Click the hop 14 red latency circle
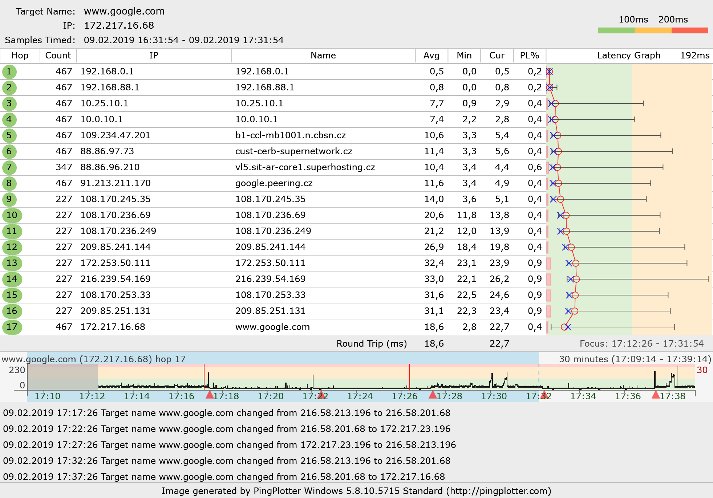This screenshot has width=713, height=498. click(x=576, y=279)
